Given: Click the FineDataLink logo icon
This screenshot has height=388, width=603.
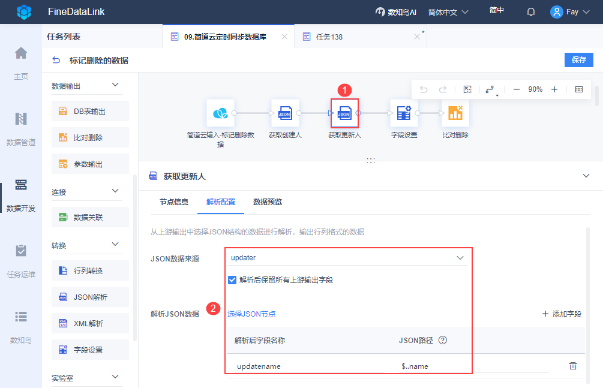Looking at the screenshot, I should (x=24, y=12).
